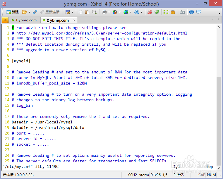The height and width of the screenshot is (179, 223).
Task: Click the innodb_buffer_pool_size = 128M line
Action: coord(49,83)
